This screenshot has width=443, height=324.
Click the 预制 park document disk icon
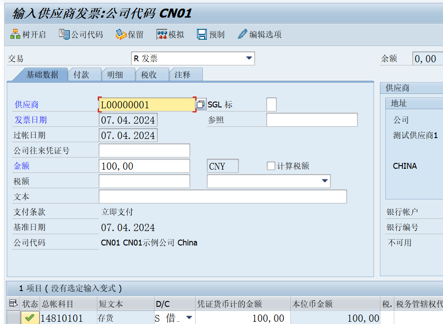[x=202, y=35]
